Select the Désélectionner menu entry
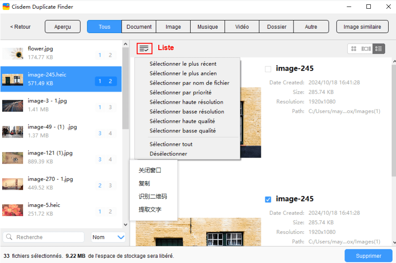 point(168,154)
